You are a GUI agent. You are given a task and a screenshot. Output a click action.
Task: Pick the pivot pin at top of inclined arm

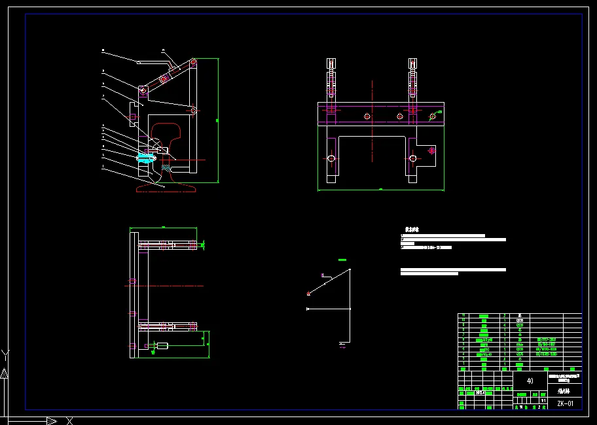coord(193,61)
